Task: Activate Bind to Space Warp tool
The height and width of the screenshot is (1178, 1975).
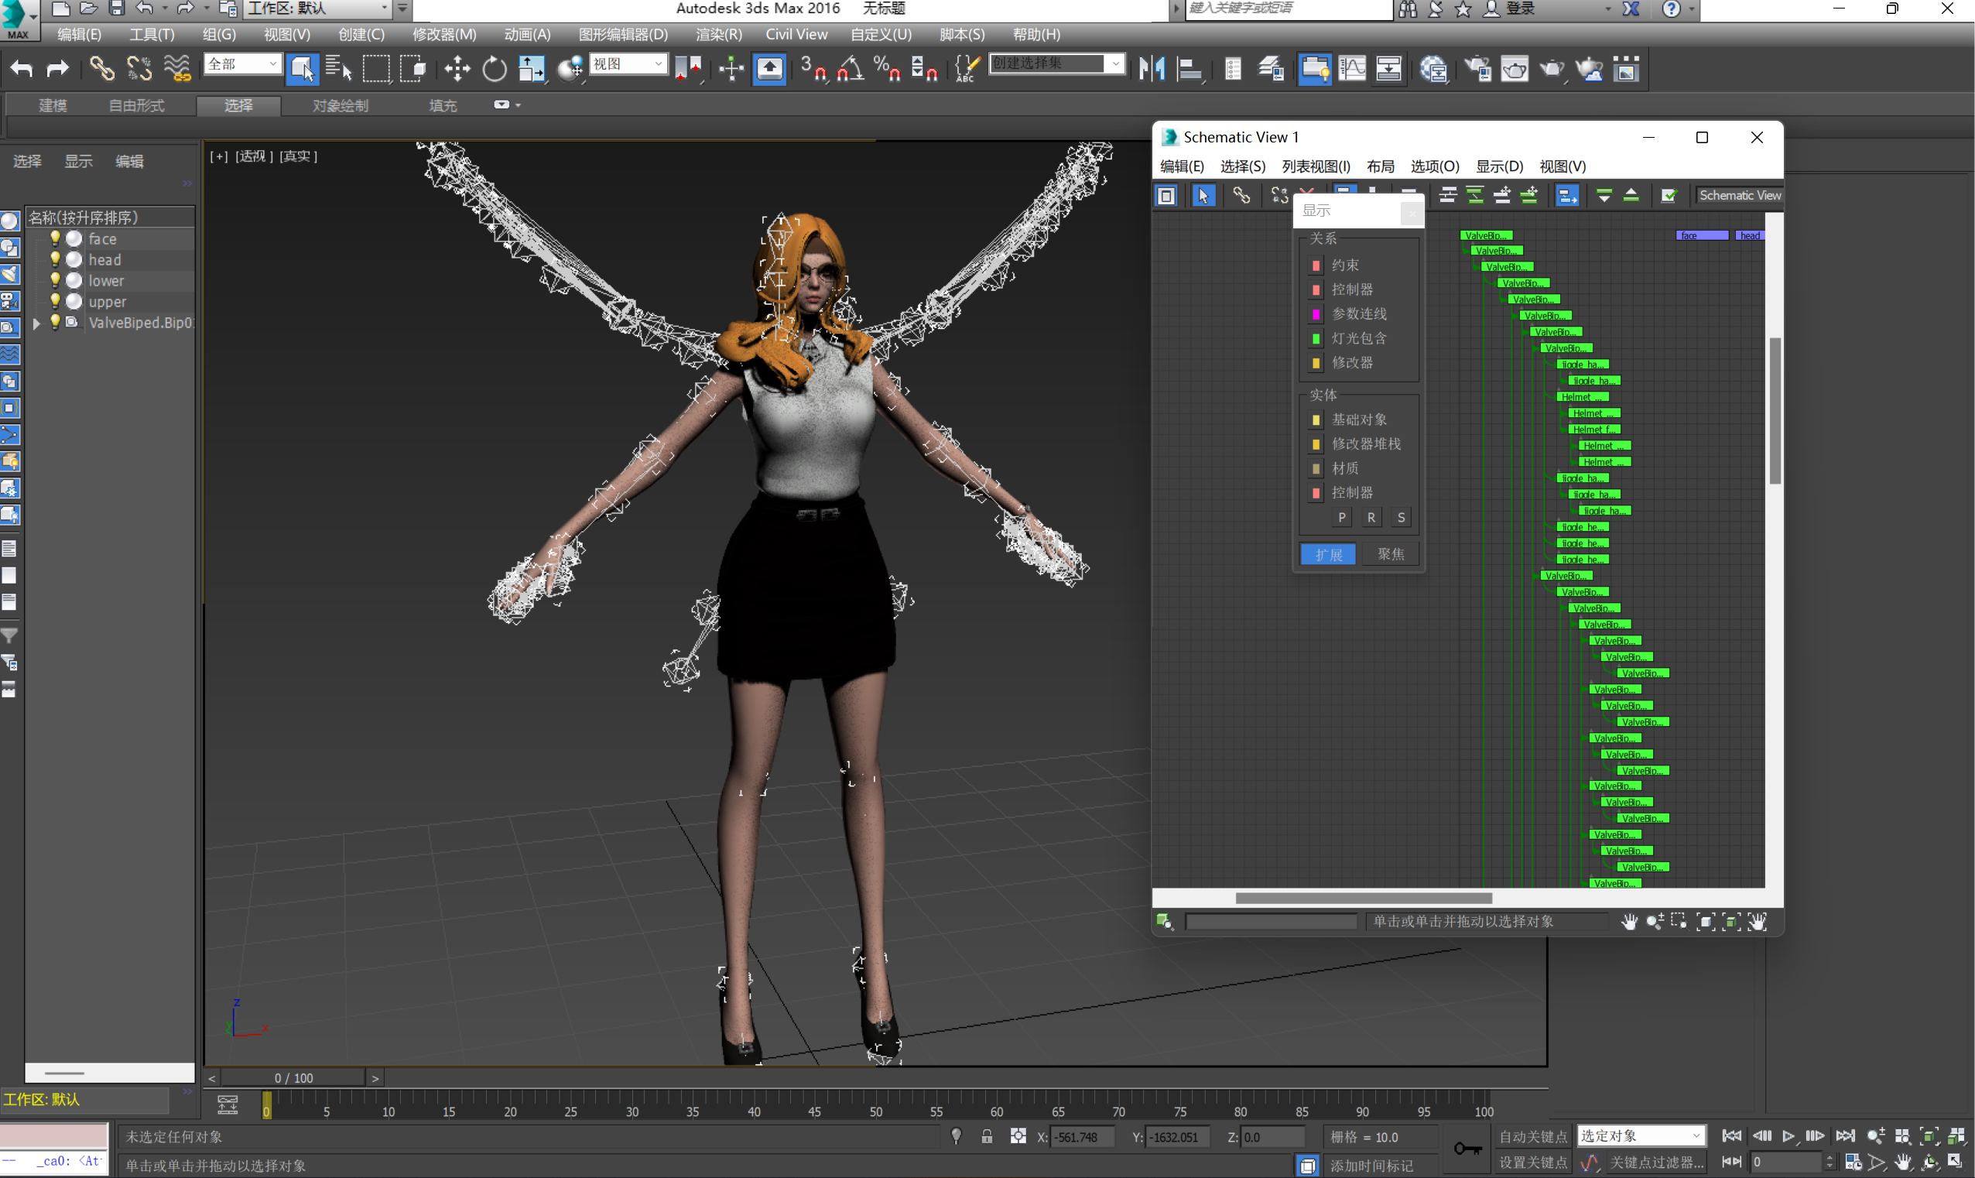Action: (x=177, y=69)
